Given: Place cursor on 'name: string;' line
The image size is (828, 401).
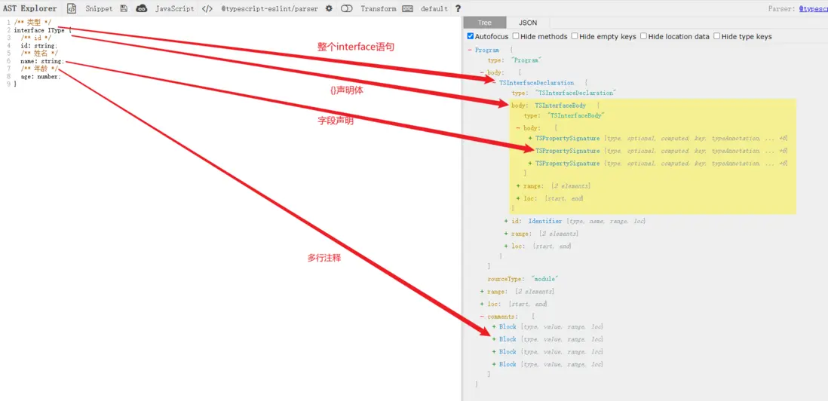Looking at the screenshot, I should point(42,61).
